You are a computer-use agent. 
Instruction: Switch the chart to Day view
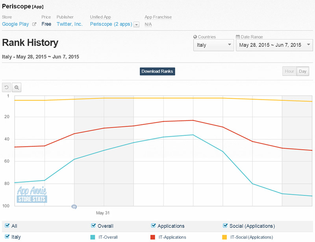pyautogui.click(x=302, y=71)
